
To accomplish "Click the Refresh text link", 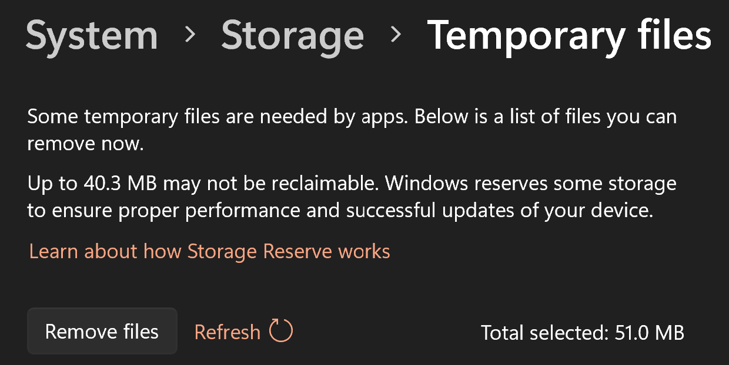I will 227,332.
